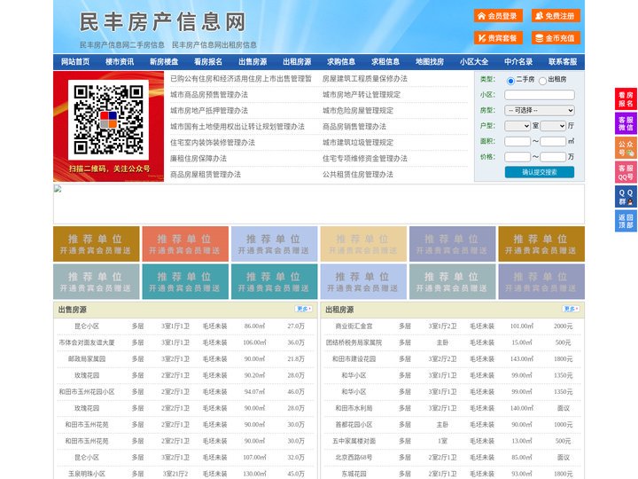Open 城市危险房屋管理规定 link
638x479 pixels.
tap(358, 110)
